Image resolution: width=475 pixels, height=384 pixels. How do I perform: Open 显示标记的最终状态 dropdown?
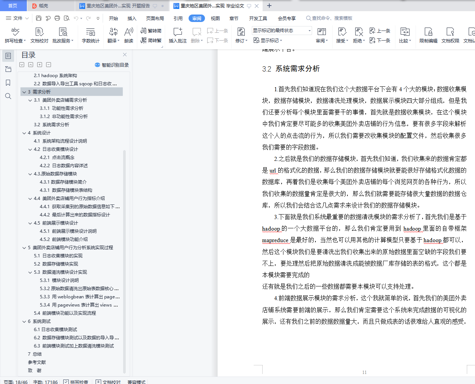coord(282,31)
